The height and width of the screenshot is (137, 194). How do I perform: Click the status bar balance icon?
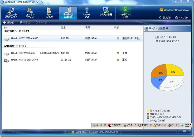tap(73, 132)
